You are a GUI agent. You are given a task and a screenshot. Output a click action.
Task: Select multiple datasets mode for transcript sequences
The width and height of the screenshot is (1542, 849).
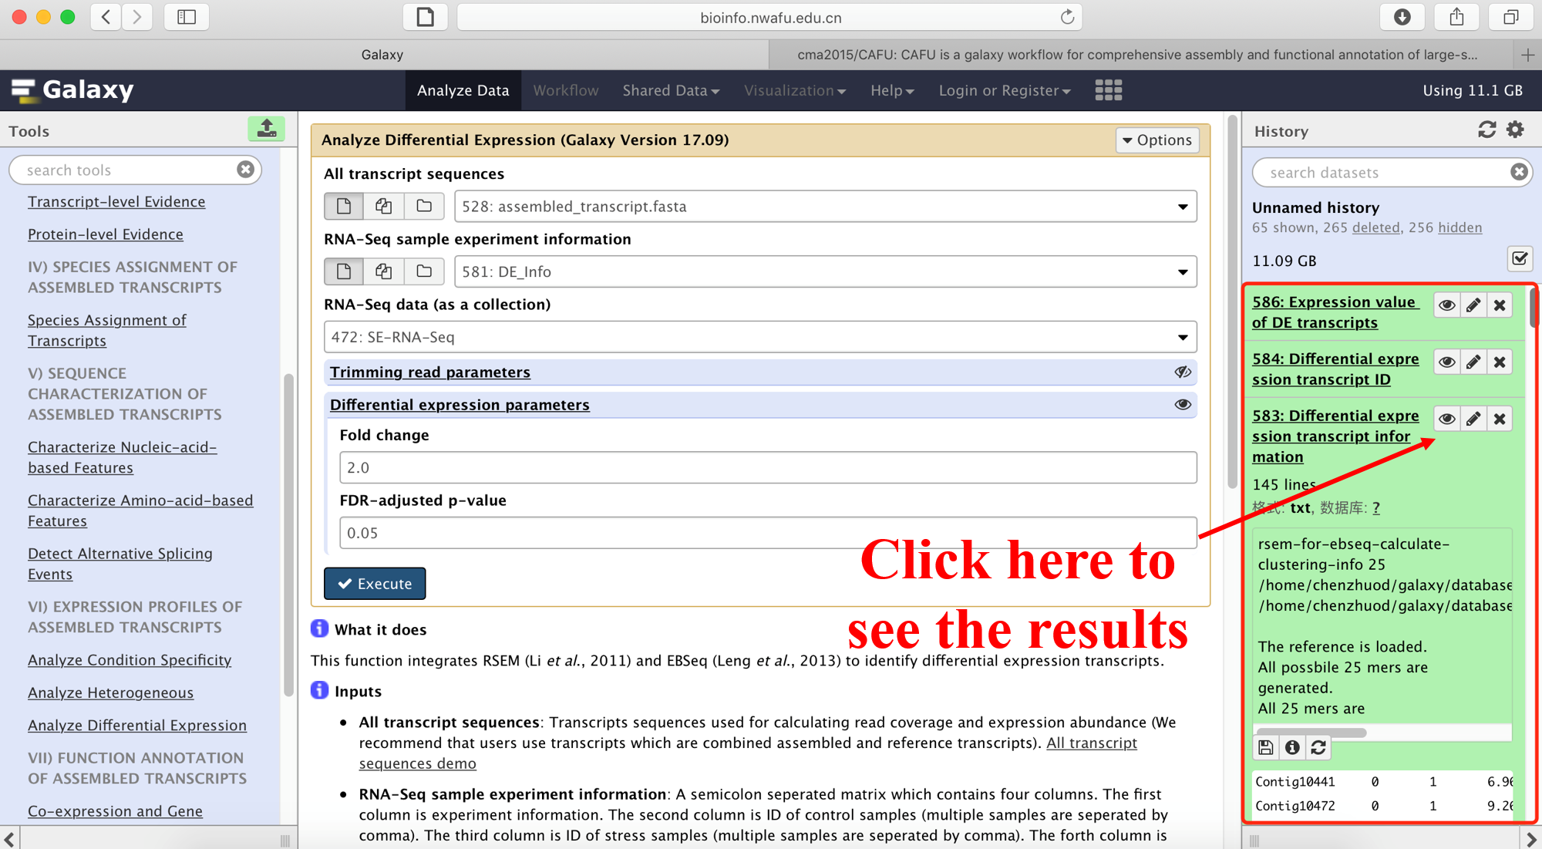point(383,206)
